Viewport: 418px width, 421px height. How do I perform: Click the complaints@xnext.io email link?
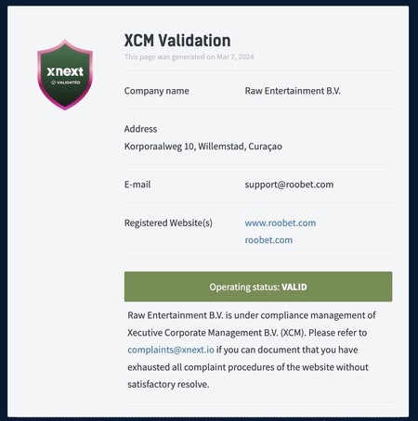point(171,350)
